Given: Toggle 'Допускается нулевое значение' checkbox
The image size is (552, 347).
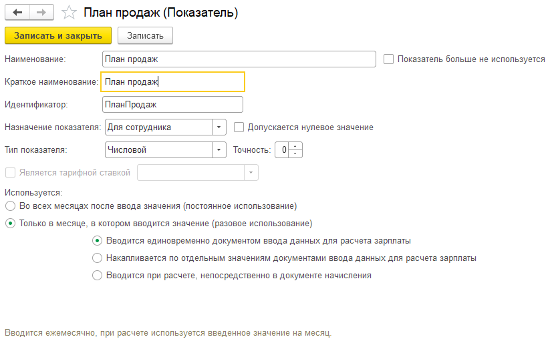Looking at the screenshot, I should [x=239, y=127].
